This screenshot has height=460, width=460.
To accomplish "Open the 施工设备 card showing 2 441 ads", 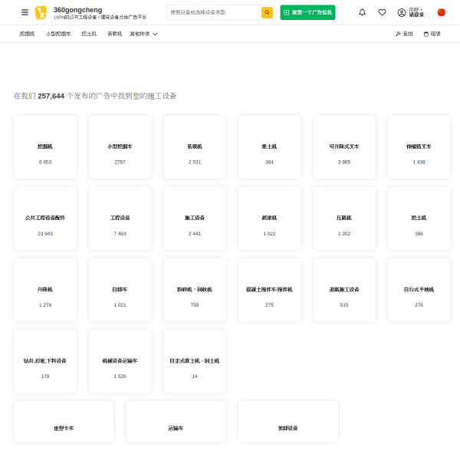I will (195, 219).
